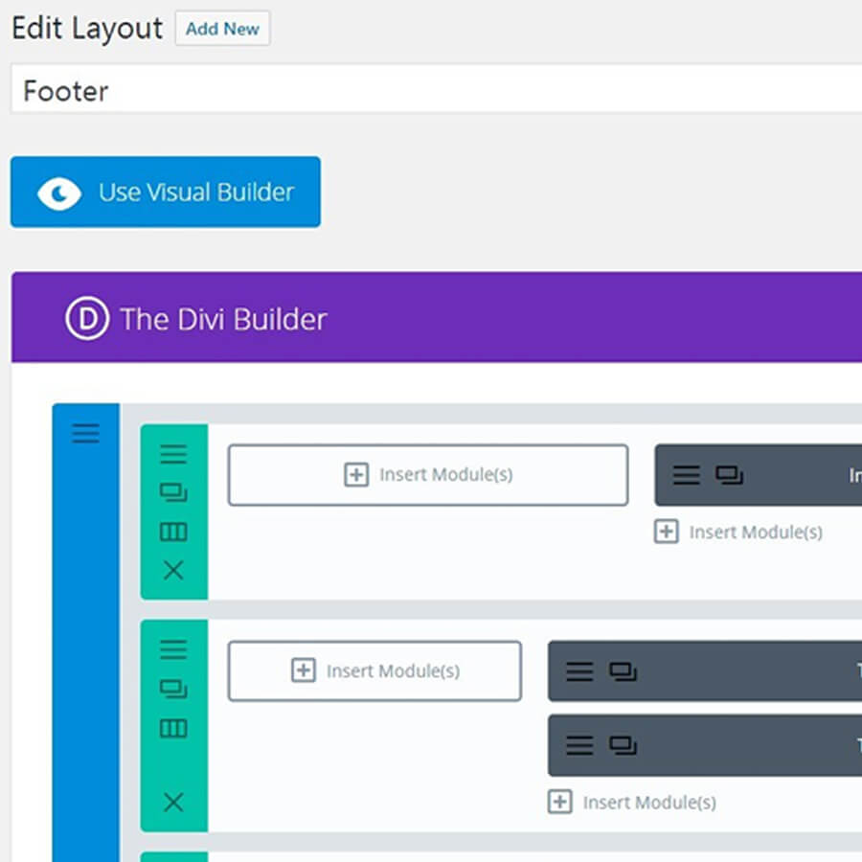Delete the second green row
Viewport: 862px width, 862px height.
coord(173,803)
